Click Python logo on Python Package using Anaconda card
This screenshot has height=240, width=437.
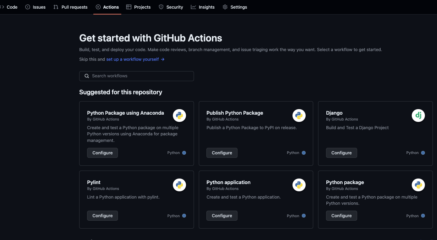pos(179,115)
